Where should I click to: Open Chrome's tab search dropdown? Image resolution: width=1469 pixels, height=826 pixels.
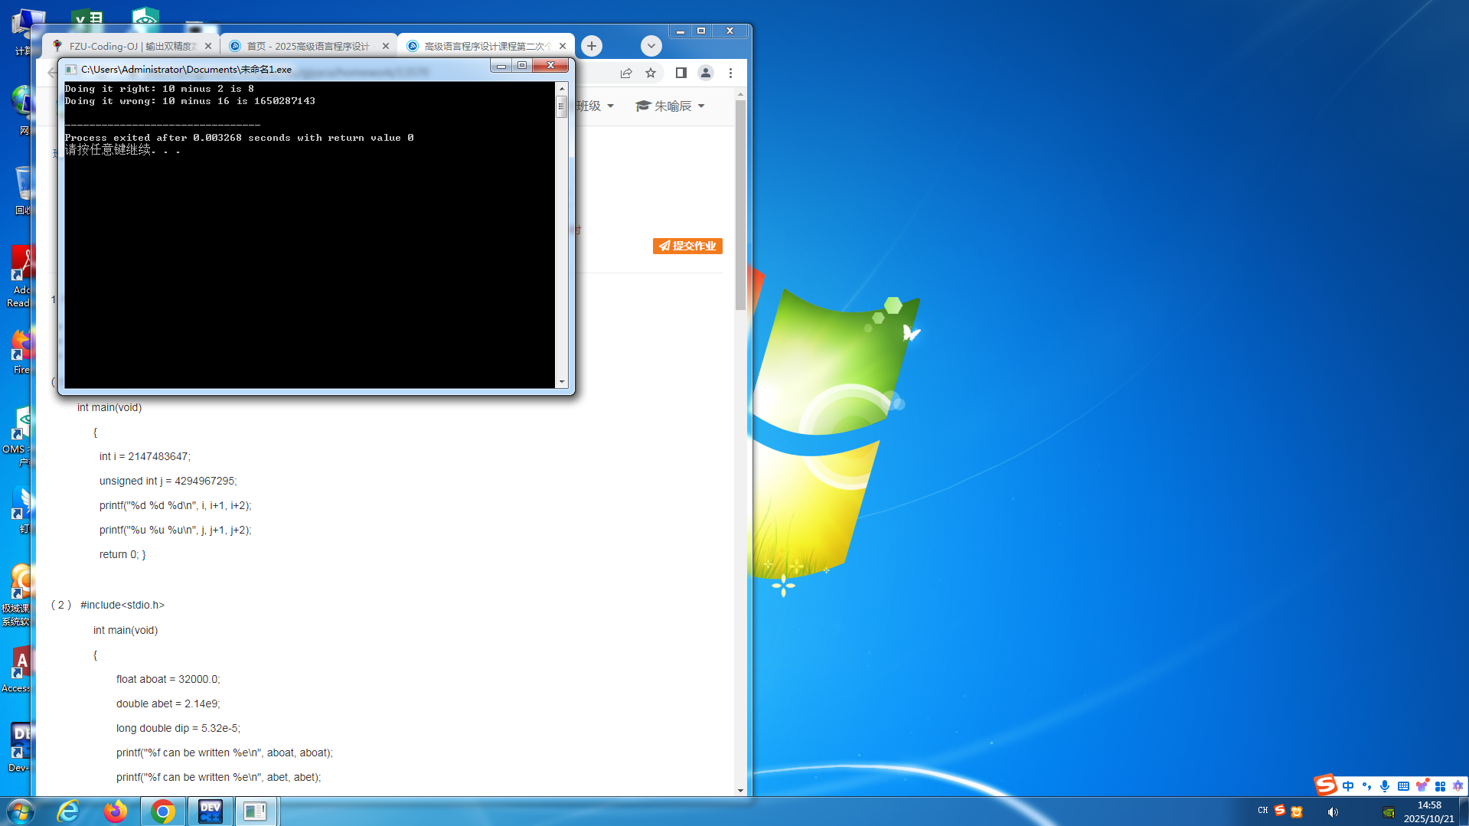[651, 46]
